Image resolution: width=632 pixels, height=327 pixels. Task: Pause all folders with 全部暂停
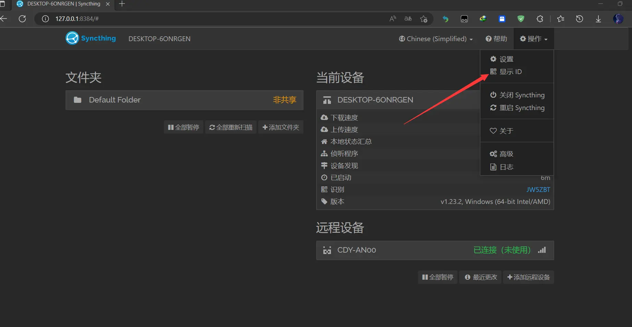[x=183, y=127]
